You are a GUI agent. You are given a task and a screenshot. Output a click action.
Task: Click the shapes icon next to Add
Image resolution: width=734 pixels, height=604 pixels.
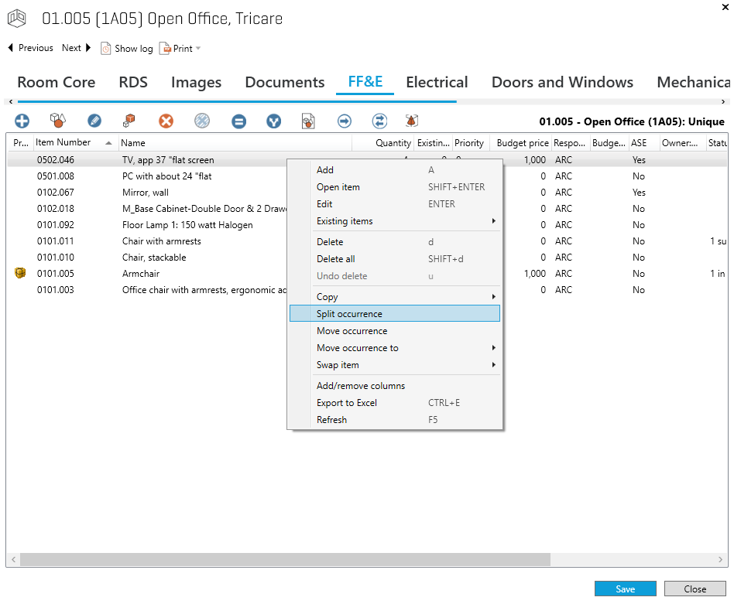pos(58,121)
